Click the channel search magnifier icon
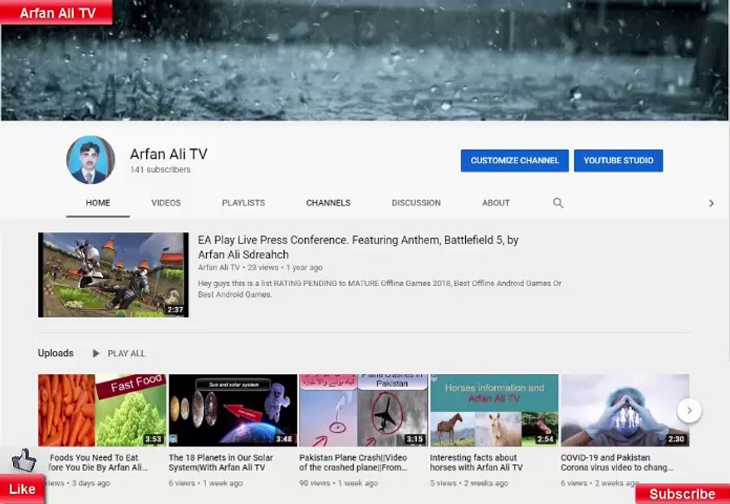This screenshot has height=504, width=730. click(558, 203)
